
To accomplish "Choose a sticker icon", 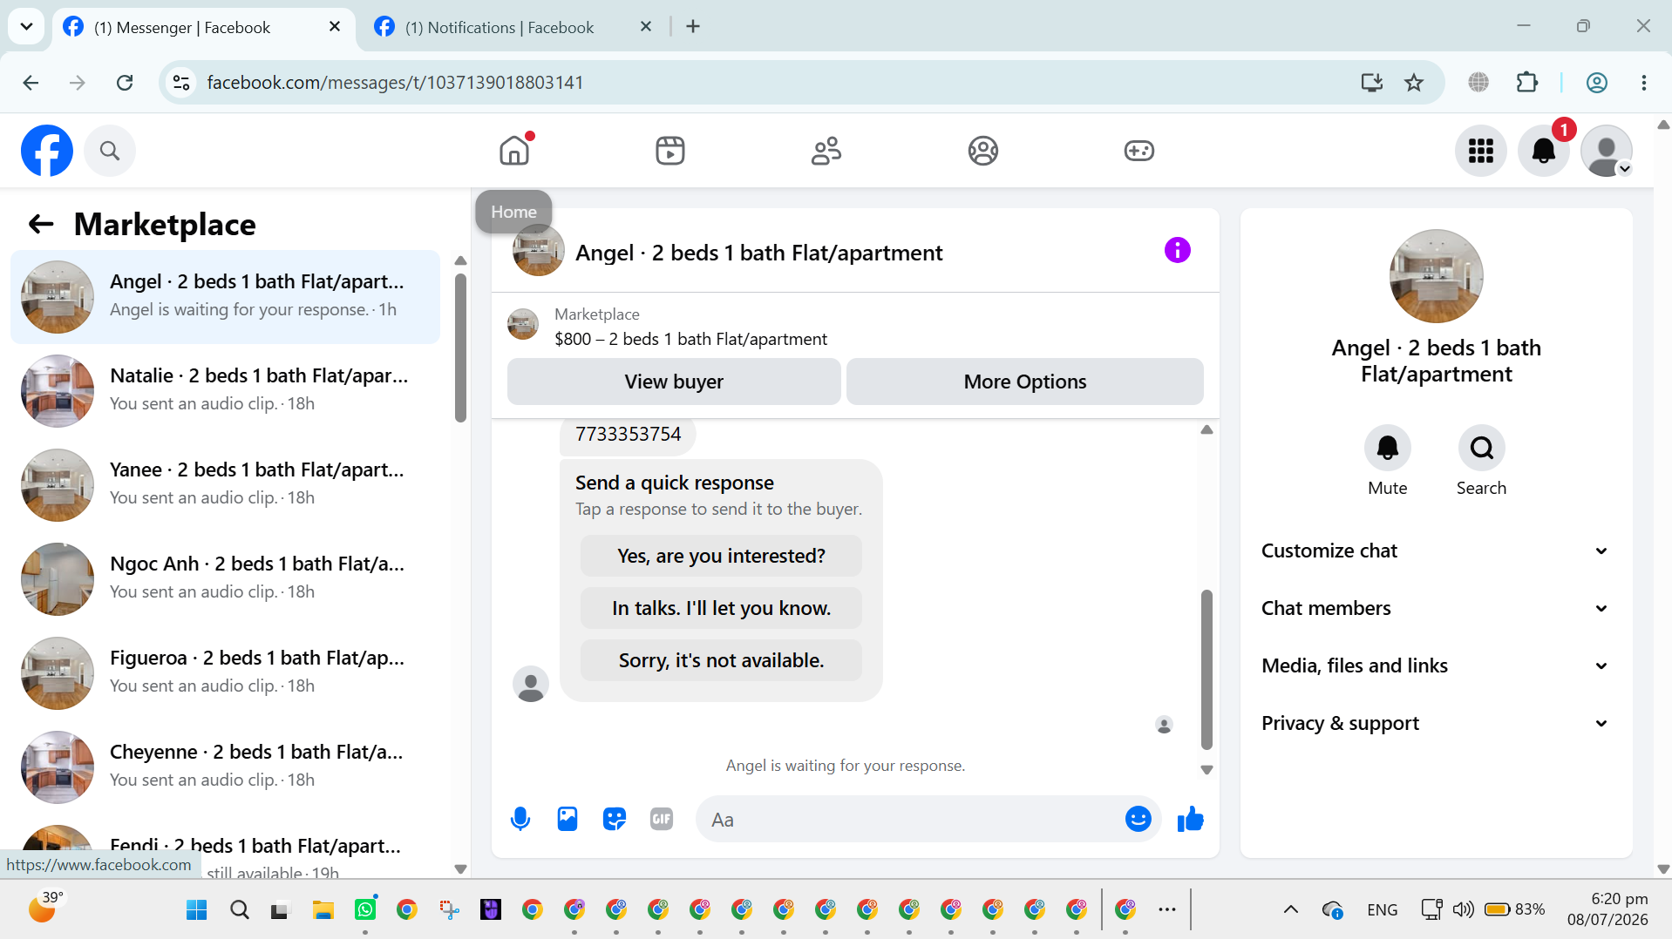I will tap(615, 819).
